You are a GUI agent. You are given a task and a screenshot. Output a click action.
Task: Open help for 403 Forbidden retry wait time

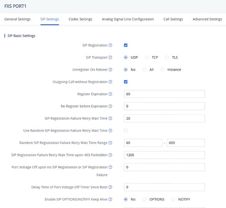[110, 155]
